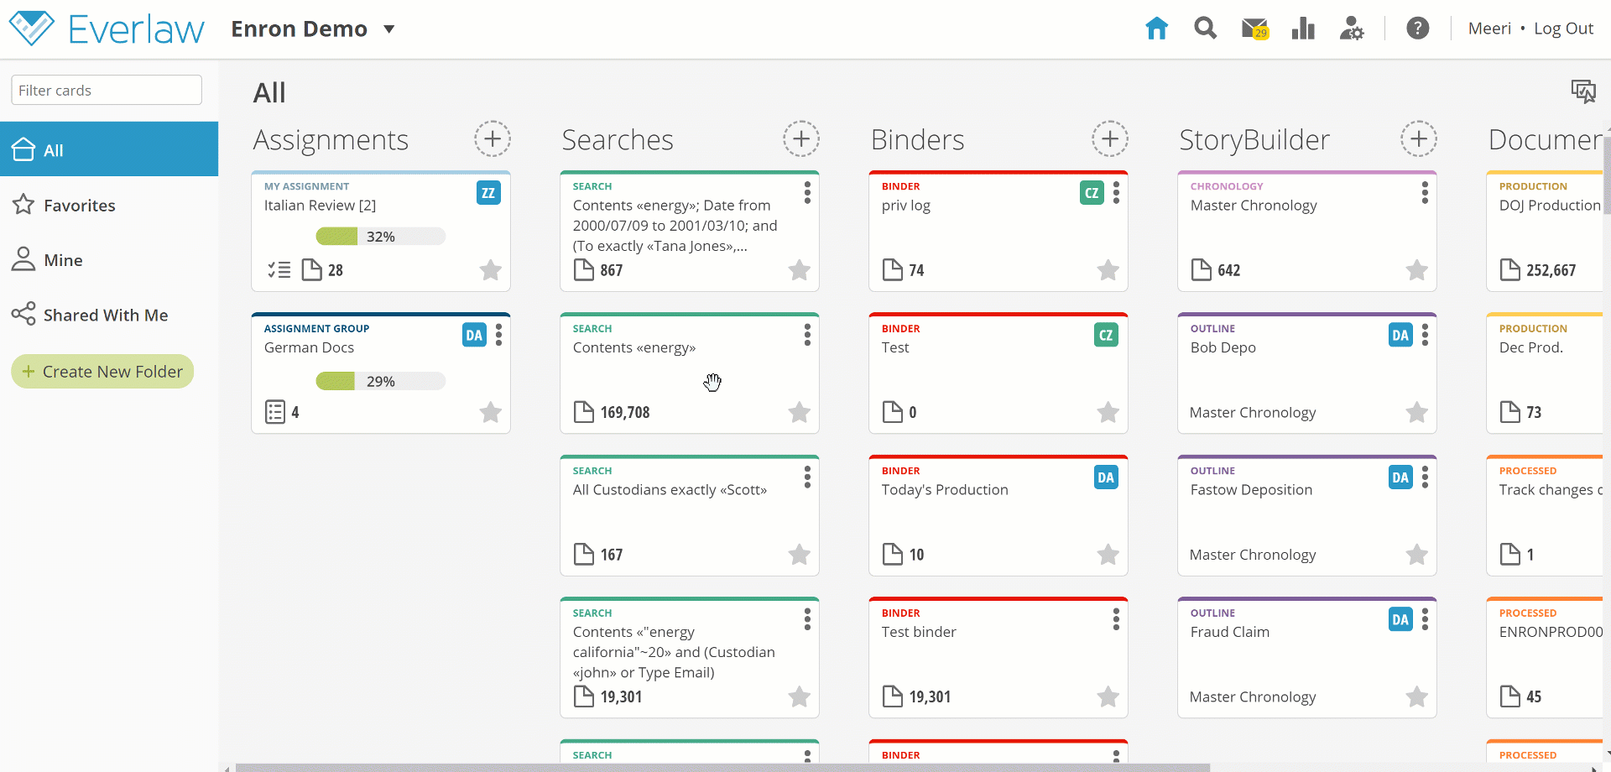Click DA badge on Bob Depo outline
This screenshot has width=1611, height=772.
click(1400, 335)
